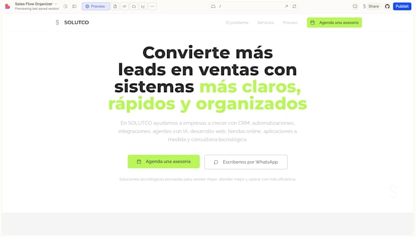Click the SOLUTCO logo in site header
Viewport: 416px width, 237px height.
72,23
